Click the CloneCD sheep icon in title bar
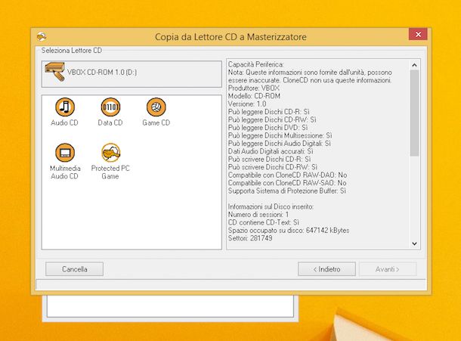This screenshot has height=341, width=461. (42, 36)
